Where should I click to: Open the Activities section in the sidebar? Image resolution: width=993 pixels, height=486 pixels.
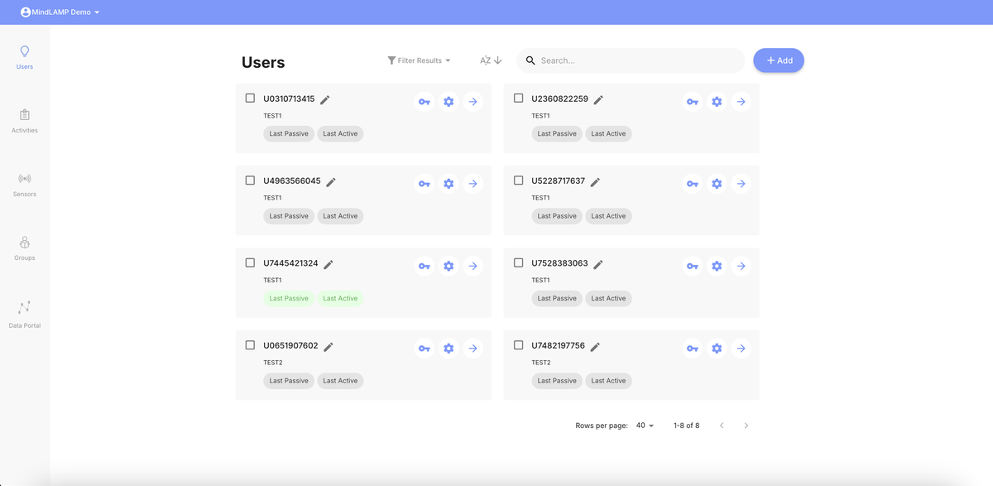tap(24, 122)
